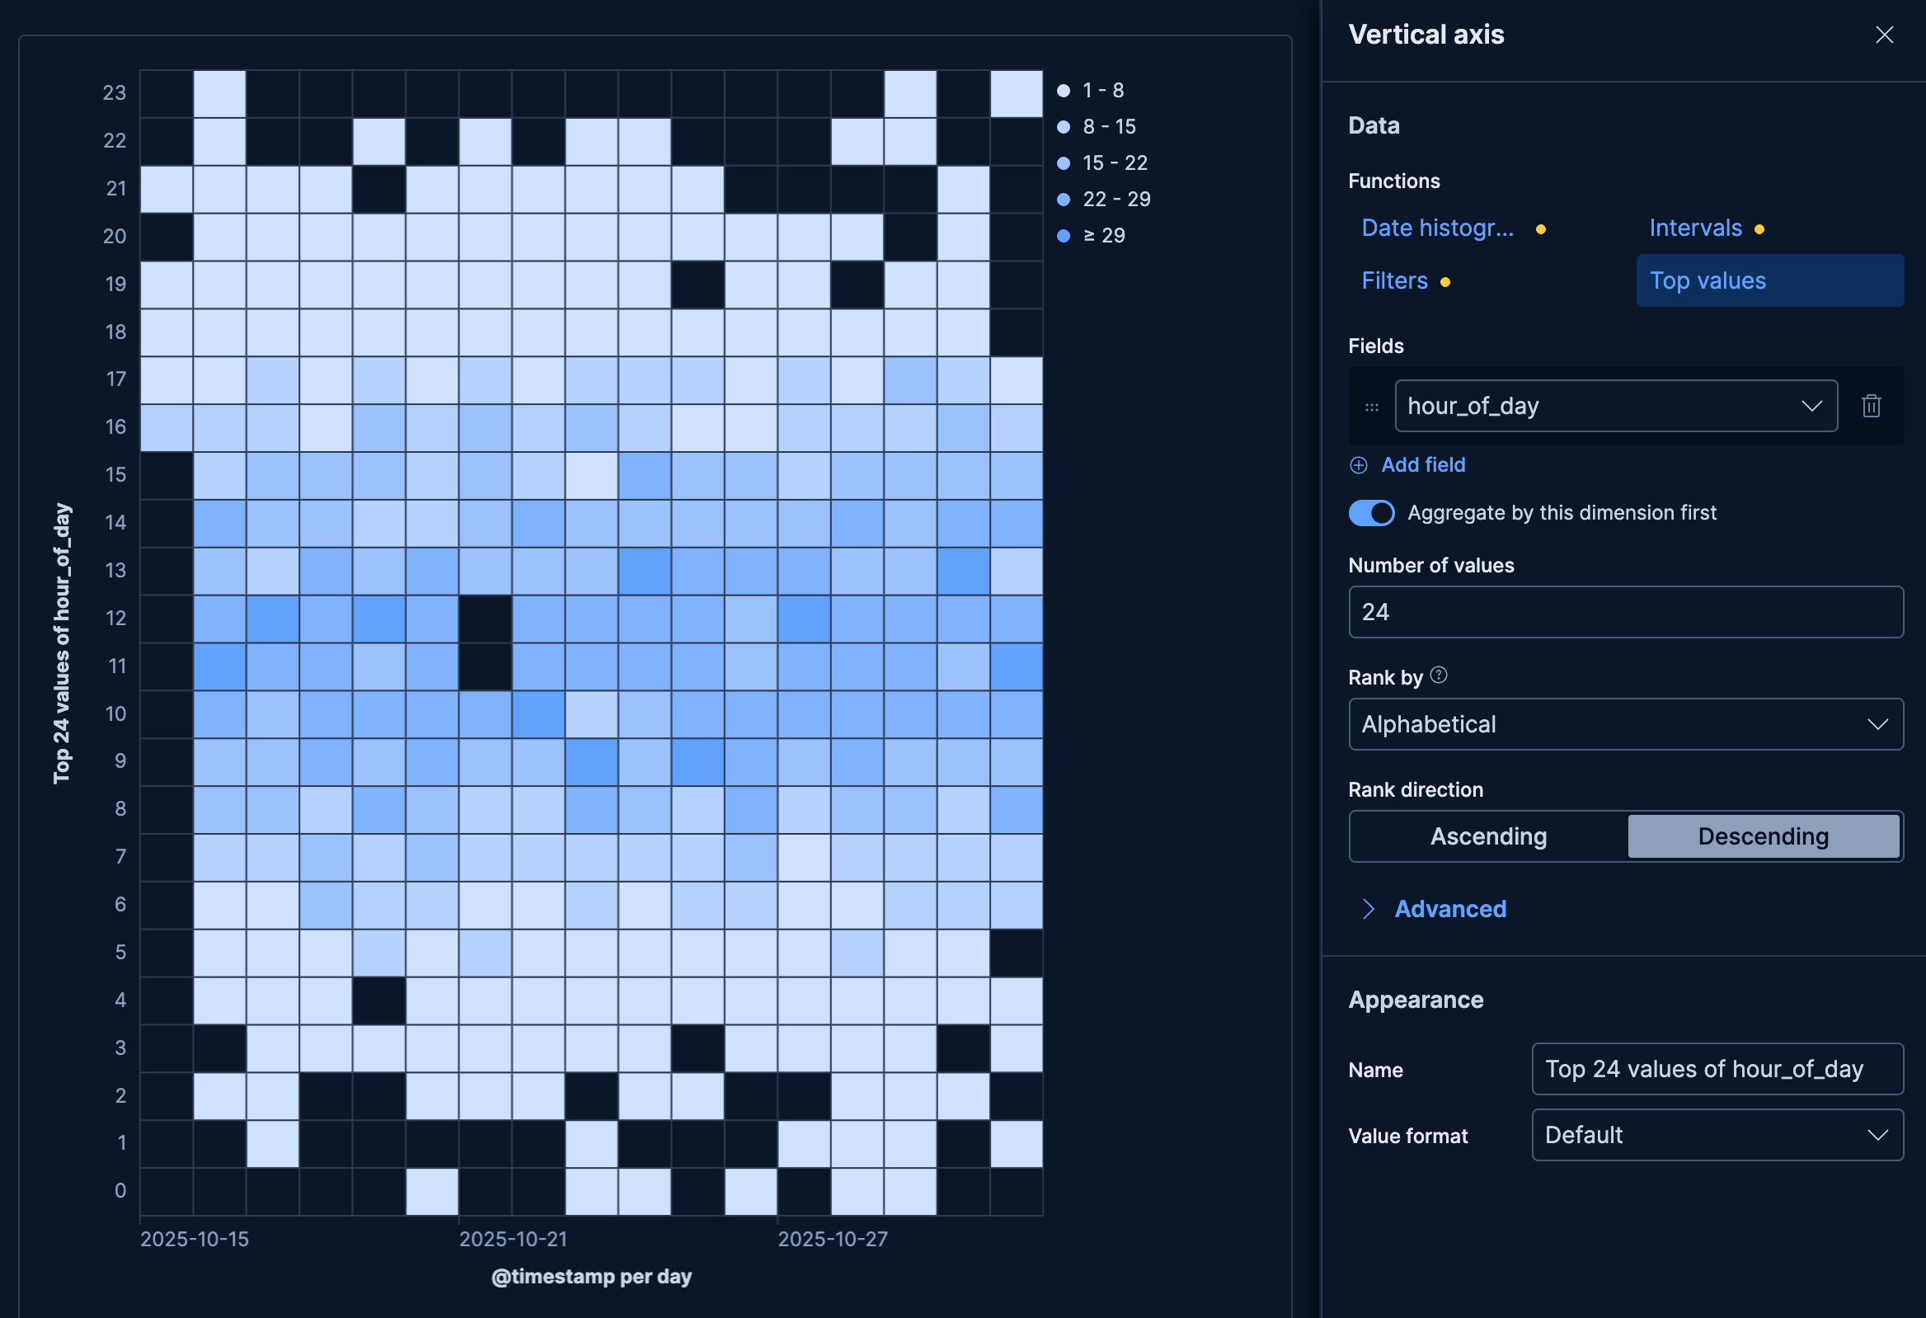Disable Aggregate by this dimension first

1372,512
